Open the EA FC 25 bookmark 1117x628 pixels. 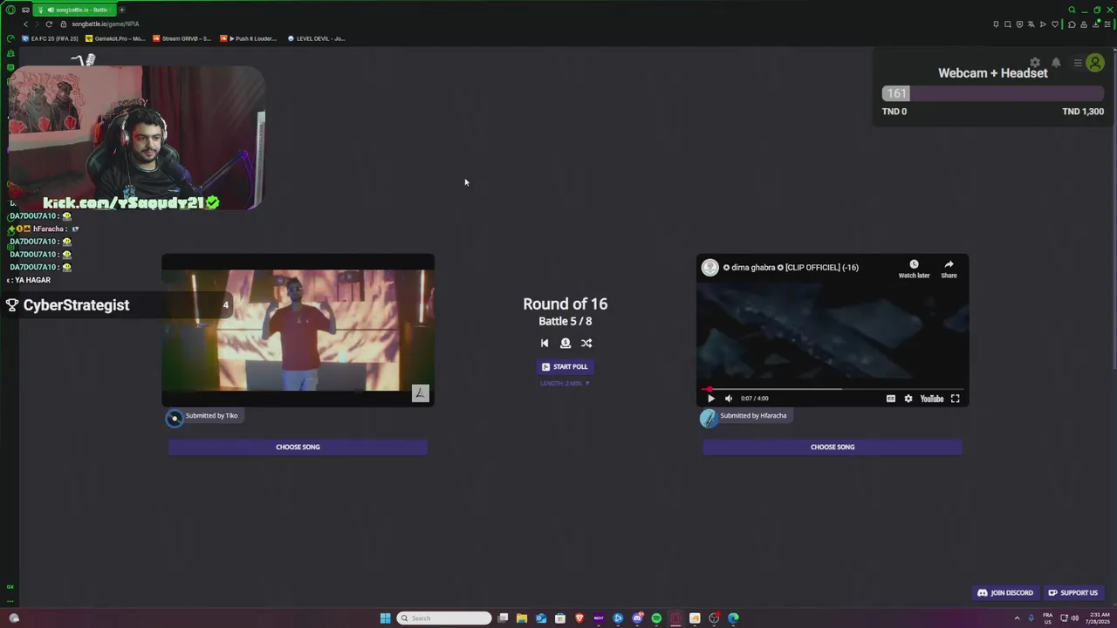[x=50, y=38]
